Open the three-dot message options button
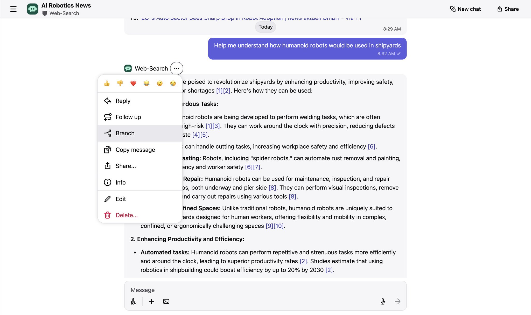Viewport: 531px width, 315px height. coord(177,68)
